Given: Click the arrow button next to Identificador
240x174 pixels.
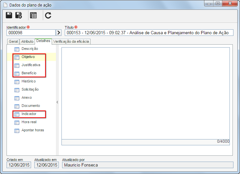Looking at the screenshot, I should point(59,33).
